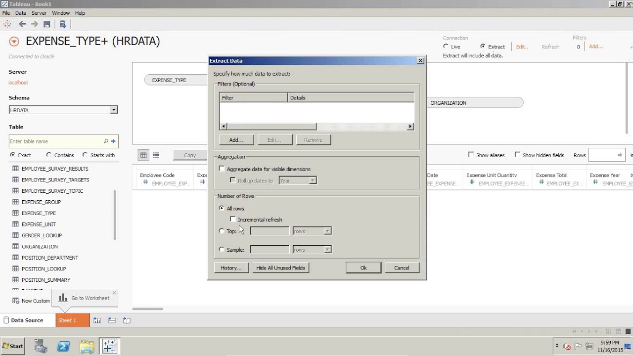Toggle the Show aliases checkbox
This screenshot has width=633, height=356.
point(471,155)
